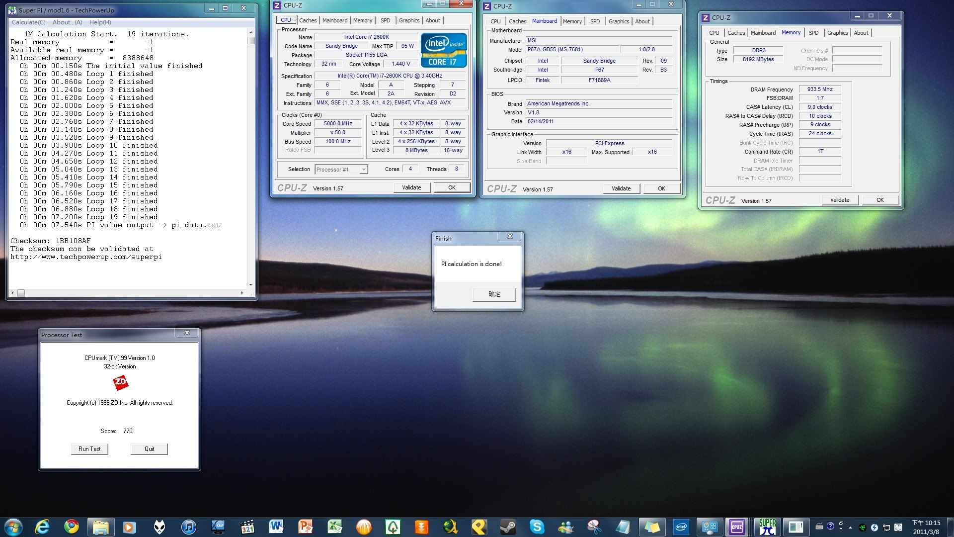Open SPD tab in first CPU-Z window
This screenshot has width=954, height=537.
click(385, 20)
